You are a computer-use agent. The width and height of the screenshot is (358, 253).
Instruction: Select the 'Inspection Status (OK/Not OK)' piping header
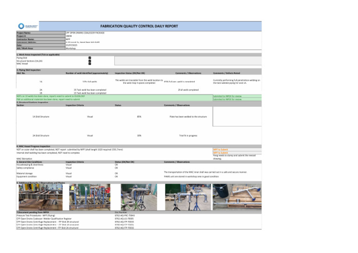click(x=130, y=73)
